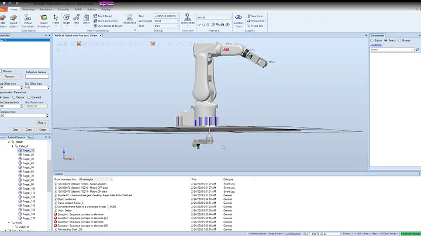Select the Circular approximation option
The image size is (421, 236).
(13, 97)
